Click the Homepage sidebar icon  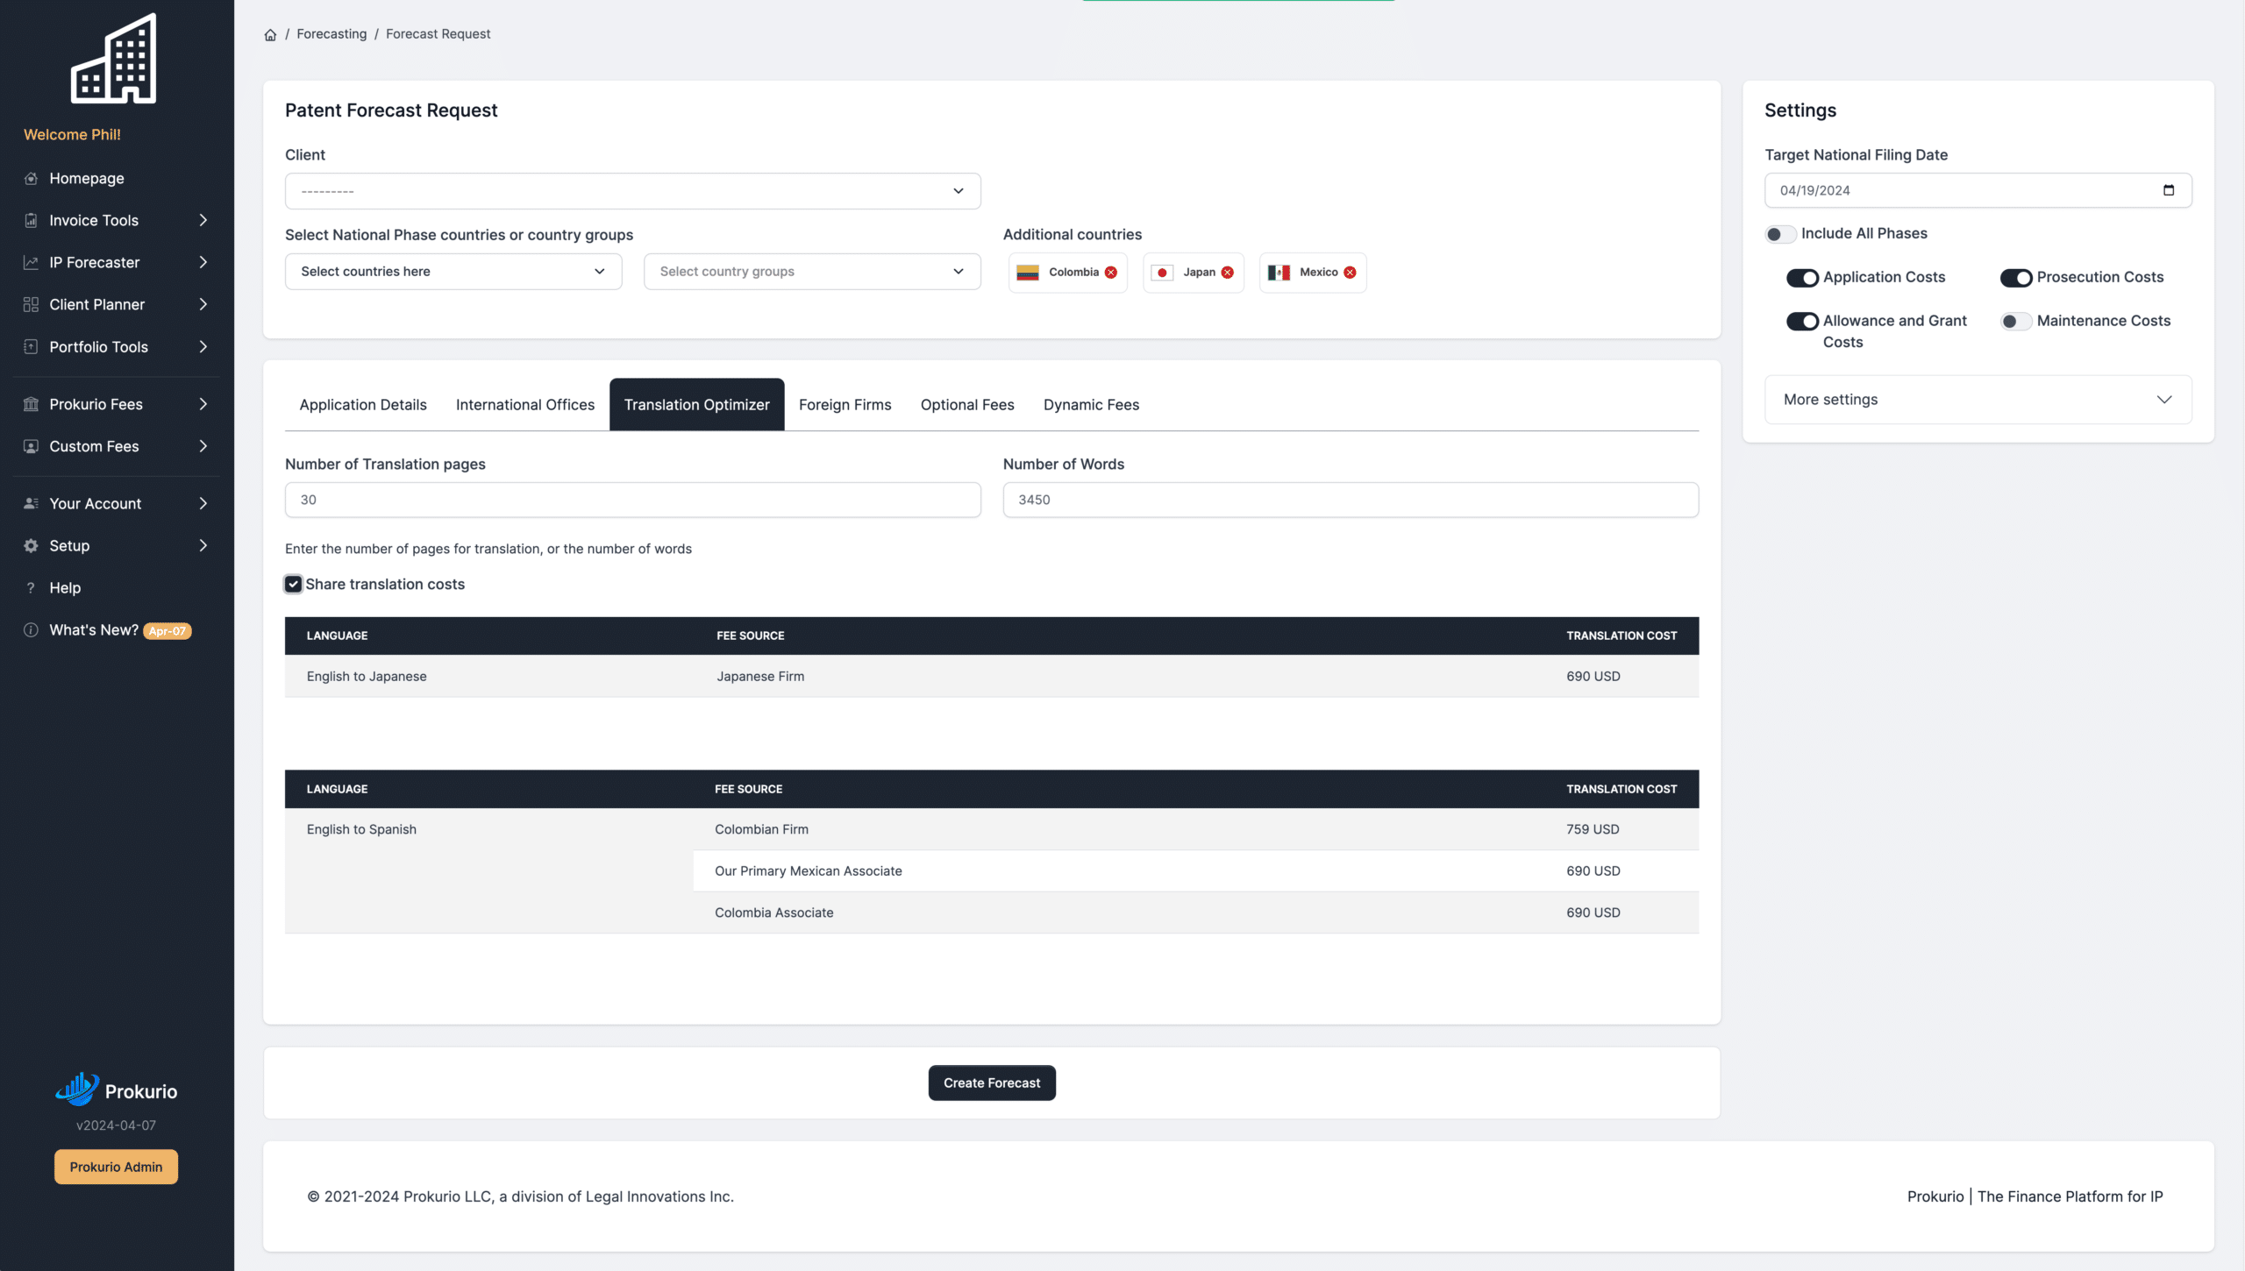click(31, 179)
